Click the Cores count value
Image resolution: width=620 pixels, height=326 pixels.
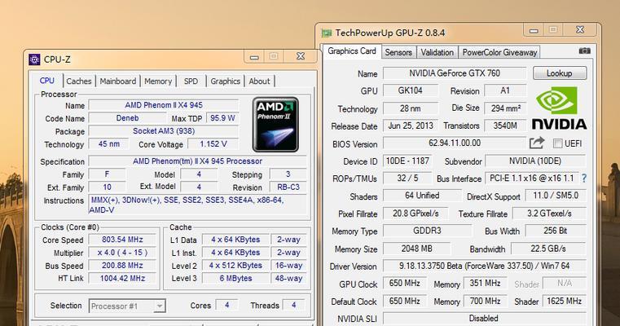[226, 305]
